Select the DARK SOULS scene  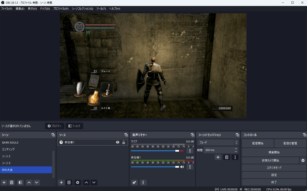pyautogui.click(x=26, y=142)
